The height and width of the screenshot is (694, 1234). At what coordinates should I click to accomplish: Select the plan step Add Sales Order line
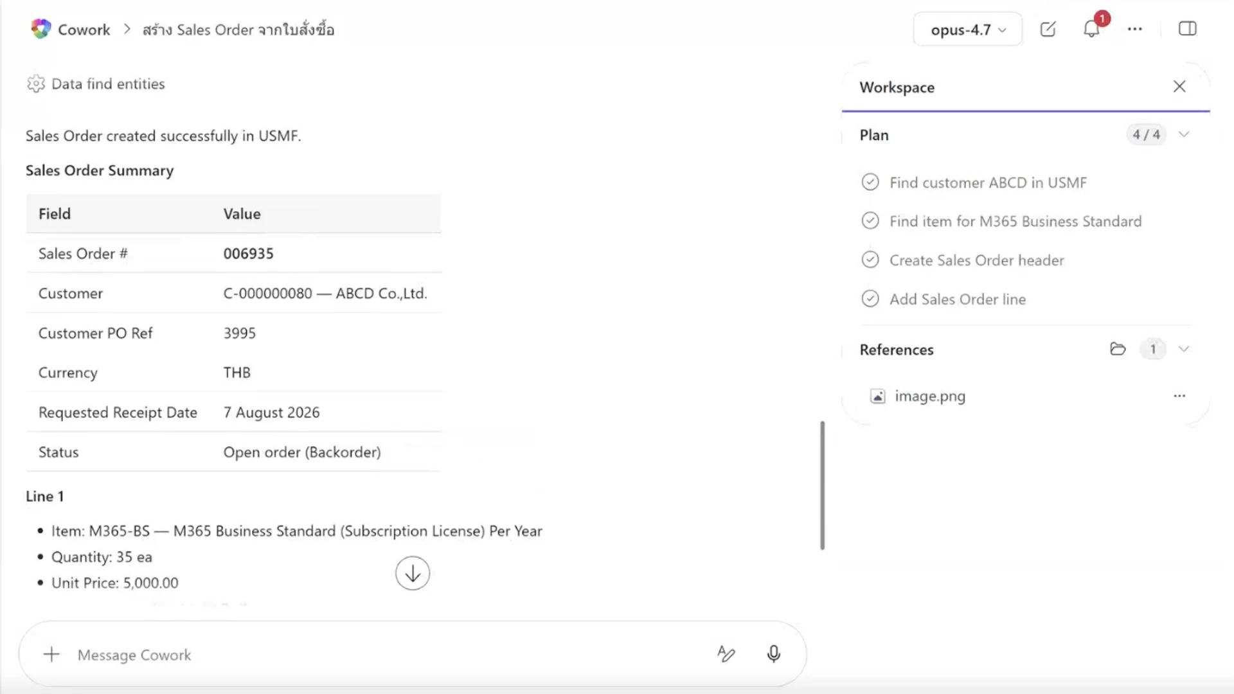pos(958,299)
